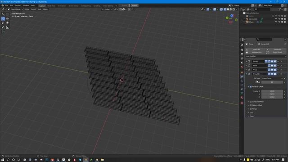
Task: Click the green Y axis on navigation gizmo
Action: (227, 18)
